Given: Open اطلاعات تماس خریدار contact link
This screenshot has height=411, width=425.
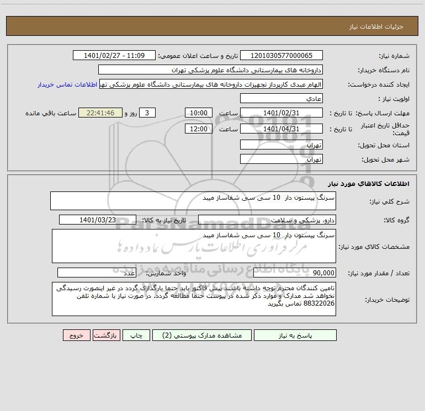Looking at the screenshot, I should point(67,84).
